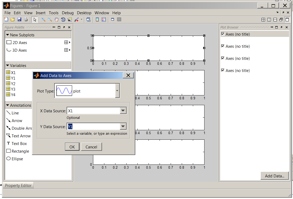
Task: Enable the Rotate 3D tool
Action: [x=63, y=19]
